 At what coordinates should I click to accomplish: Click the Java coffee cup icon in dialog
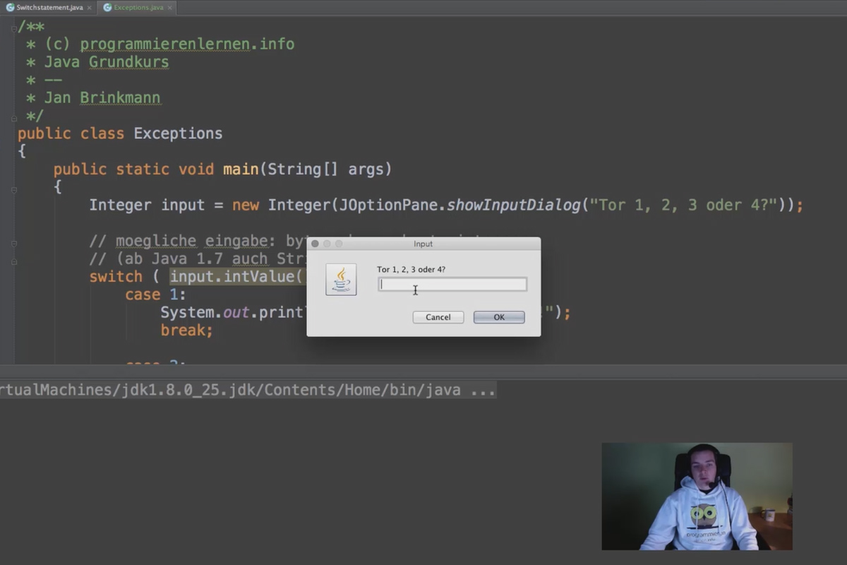(341, 279)
